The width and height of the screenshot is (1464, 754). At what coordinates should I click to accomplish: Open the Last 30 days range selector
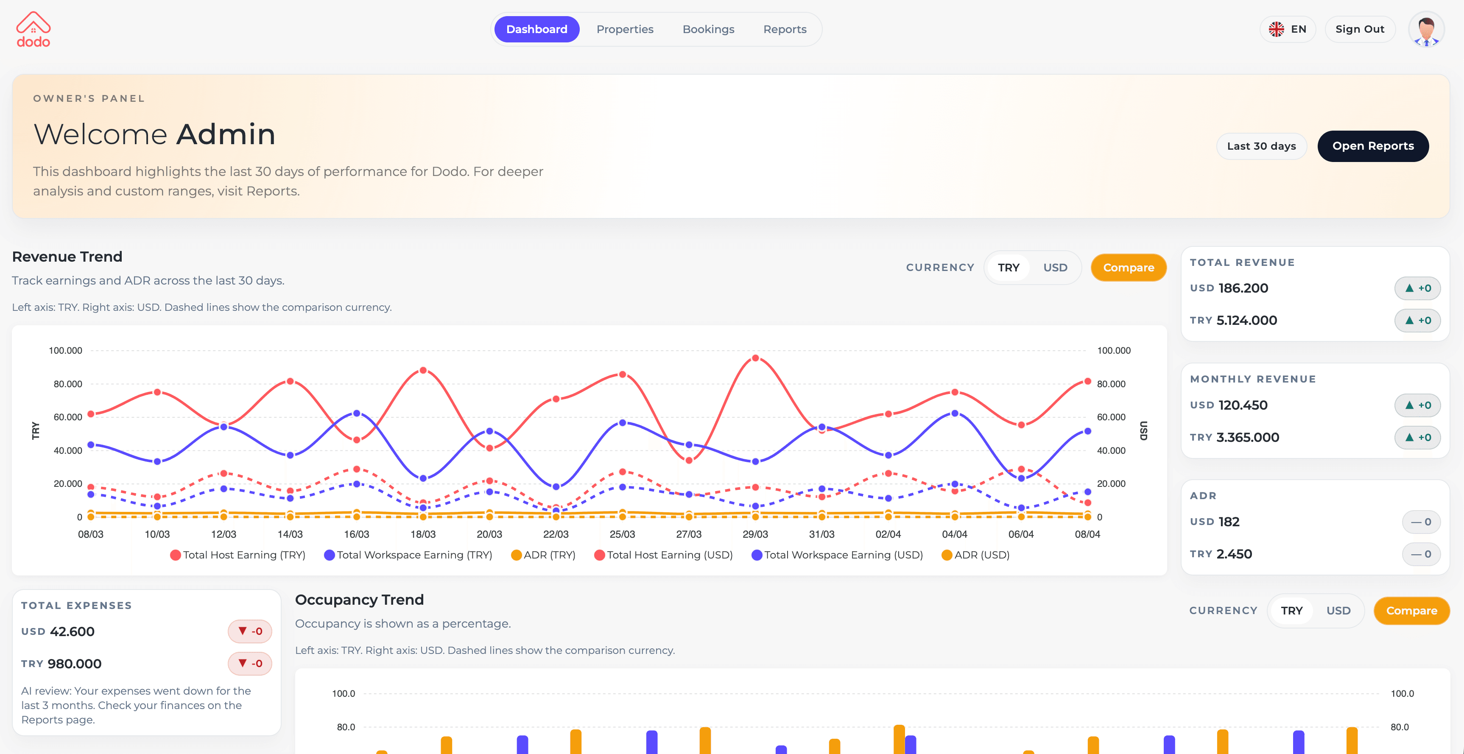click(1261, 146)
